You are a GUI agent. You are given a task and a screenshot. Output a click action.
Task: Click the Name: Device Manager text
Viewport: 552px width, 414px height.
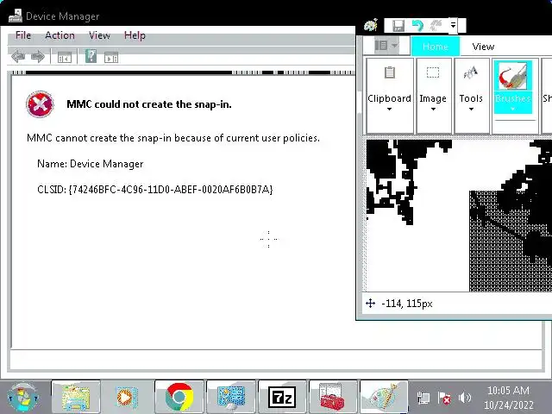(x=90, y=164)
